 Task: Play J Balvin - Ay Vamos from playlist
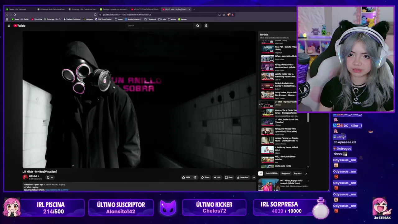tap(283, 150)
